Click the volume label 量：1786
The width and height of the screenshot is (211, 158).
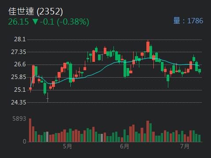click(188, 21)
